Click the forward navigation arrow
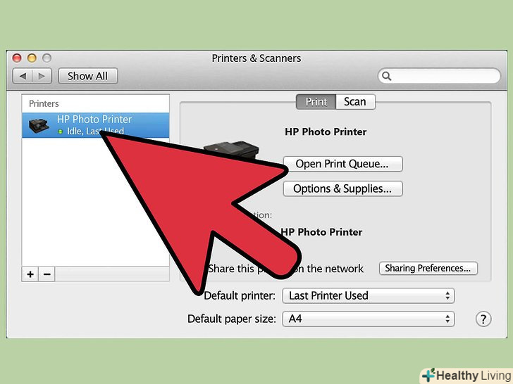 [42, 76]
